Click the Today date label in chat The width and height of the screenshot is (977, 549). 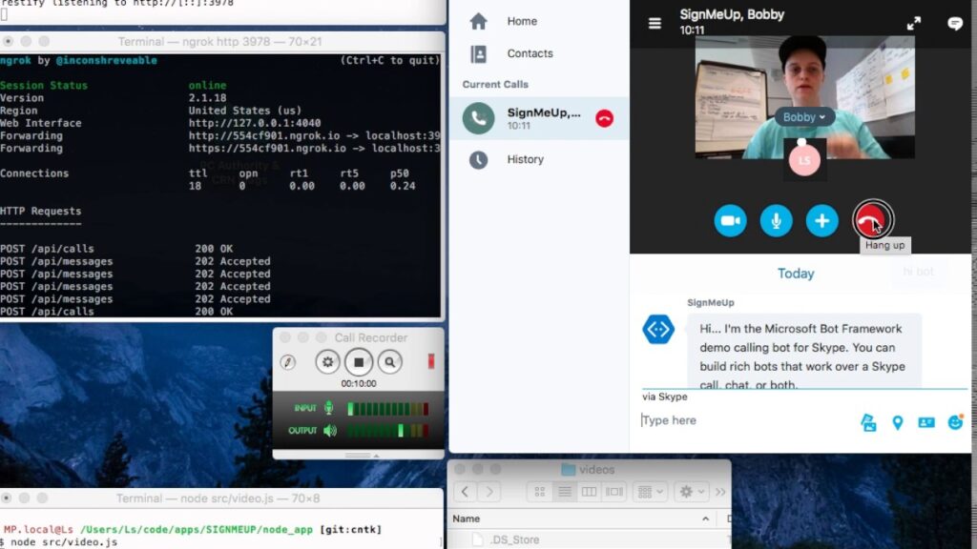(796, 274)
